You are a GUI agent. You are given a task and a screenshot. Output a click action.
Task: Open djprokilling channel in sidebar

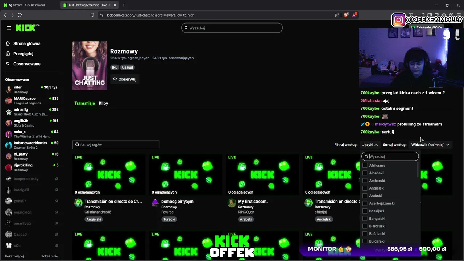(x=32, y=167)
